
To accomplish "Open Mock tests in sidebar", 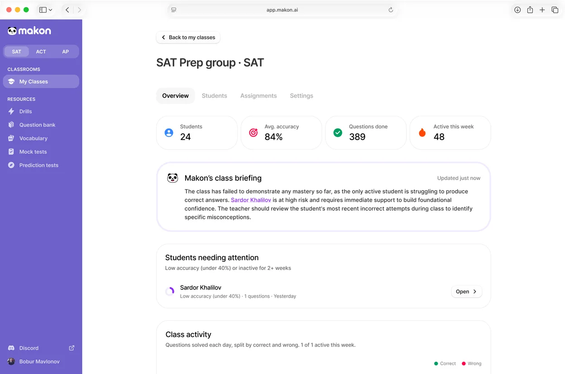I will coord(41,152).
